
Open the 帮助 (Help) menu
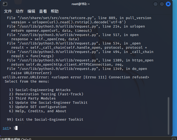click(55, 11)
